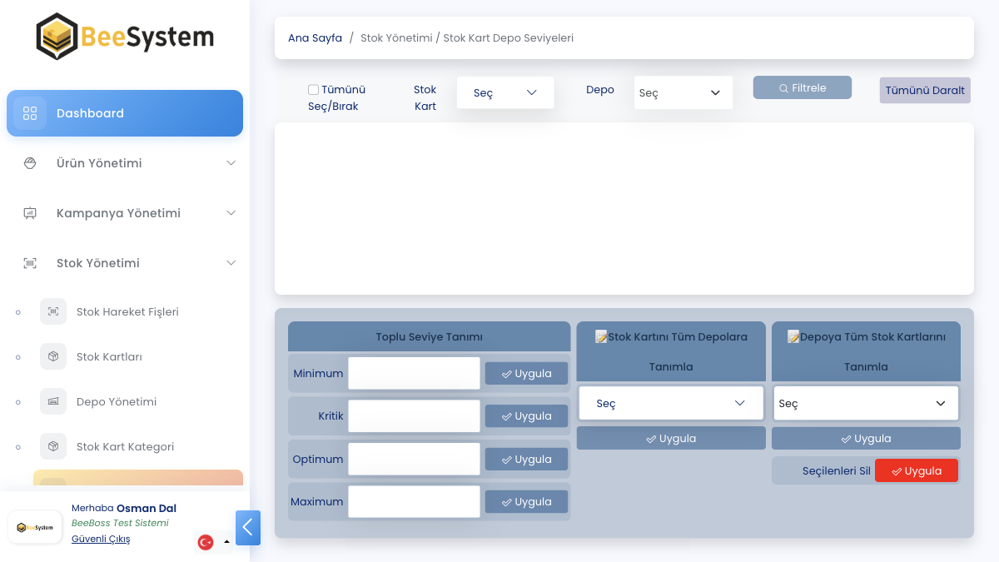Viewport: 999px width, 562px height.
Task: Go to Ana Sayfa breadcrumb
Action: click(x=315, y=38)
